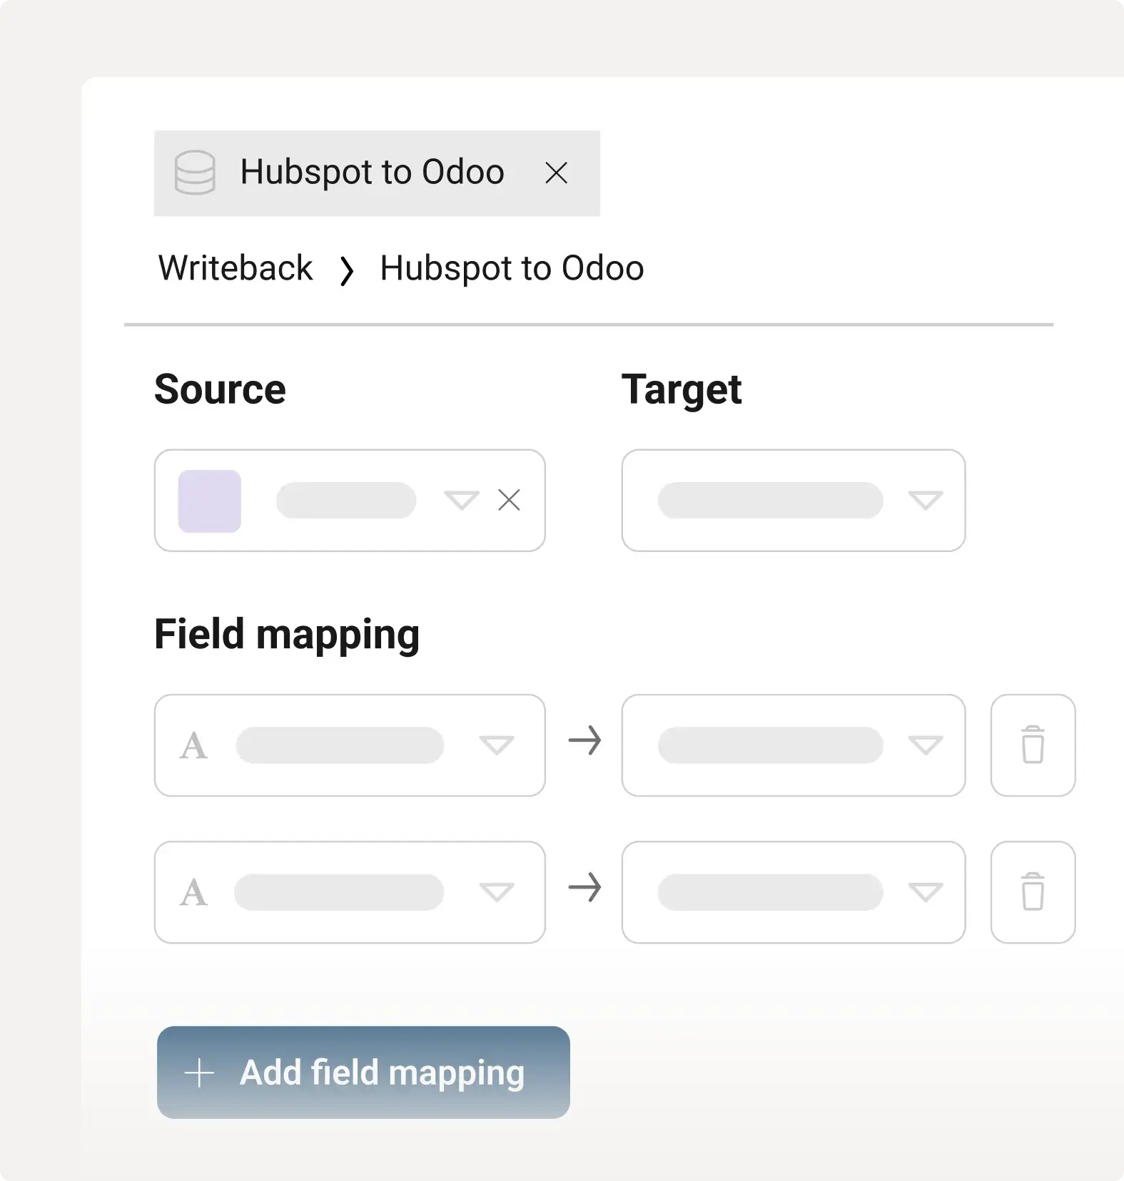Screen dimensions: 1124x1181
Task: Open the second mapping target field dropdown
Action: click(793, 892)
